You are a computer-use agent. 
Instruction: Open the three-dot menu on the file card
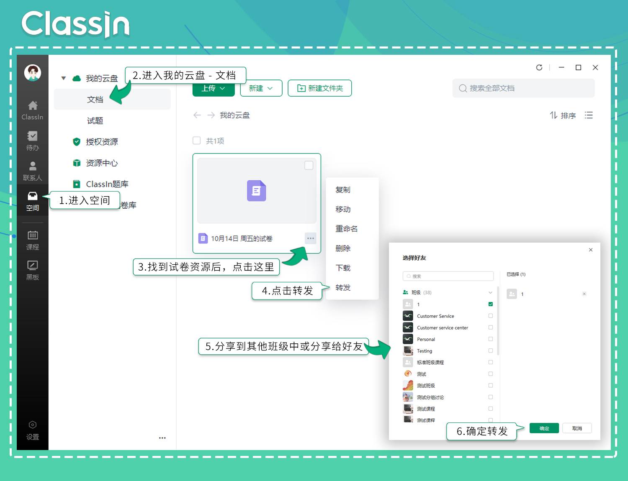tap(310, 238)
